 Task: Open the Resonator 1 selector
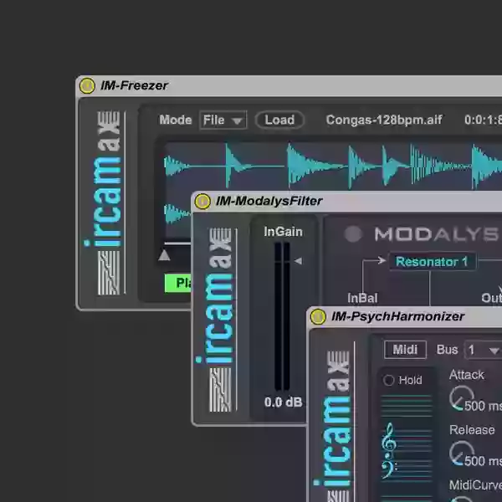pyautogui.click(x=432, y=262)
